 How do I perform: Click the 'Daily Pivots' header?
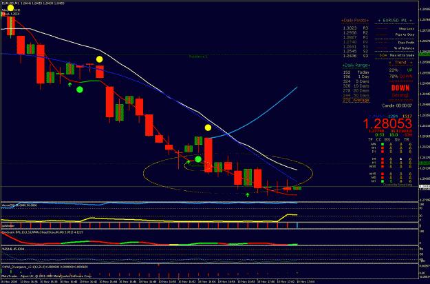[x=355, y=21]
